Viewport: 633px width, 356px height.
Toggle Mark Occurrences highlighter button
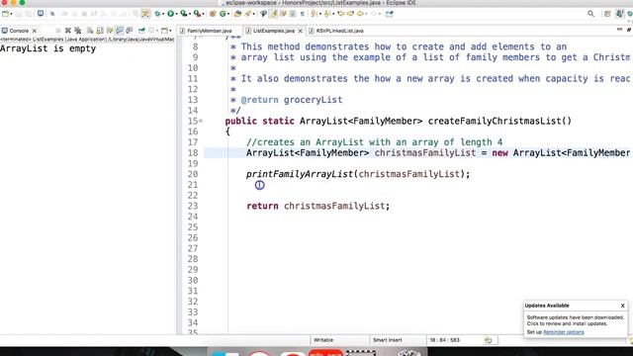(x=273, y=14)
